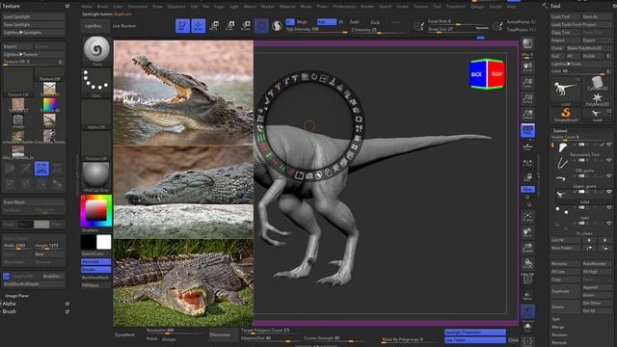Open Lightbox Texture submenu

[34, 54]
